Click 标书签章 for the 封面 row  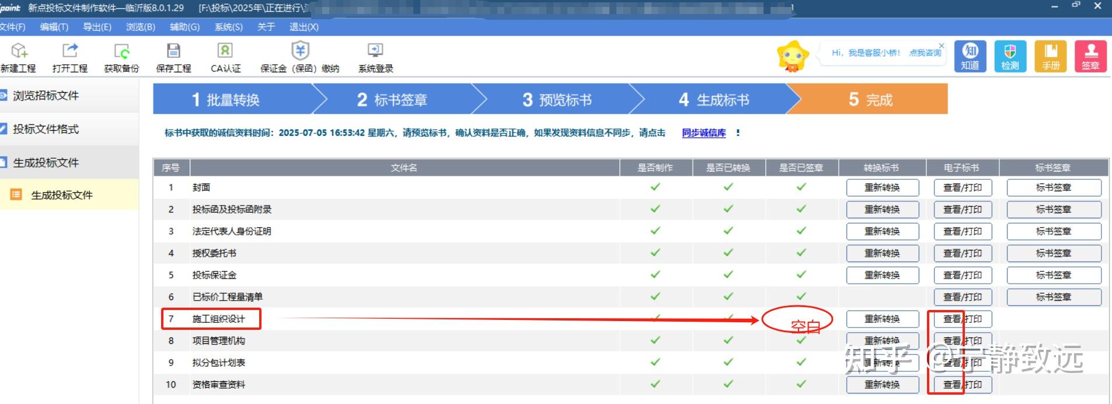click(1054, 187)
